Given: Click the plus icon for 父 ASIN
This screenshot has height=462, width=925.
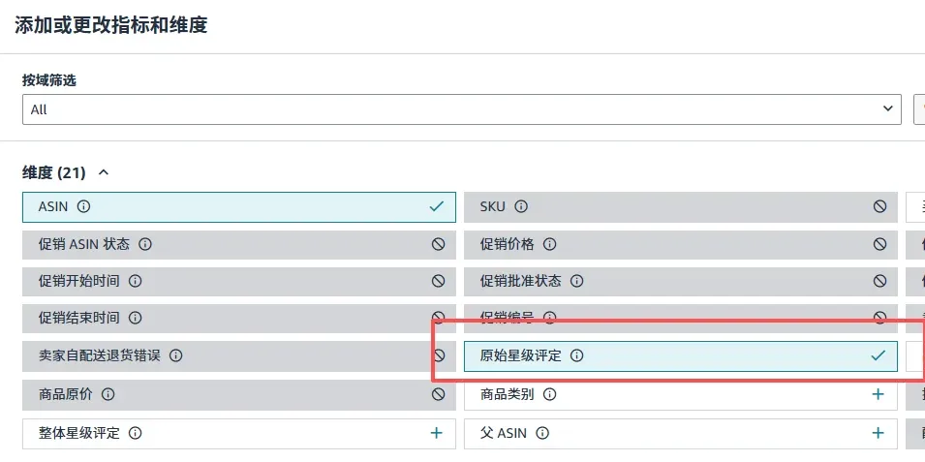Looking at the screenshot, I should (x=879, y=433).
